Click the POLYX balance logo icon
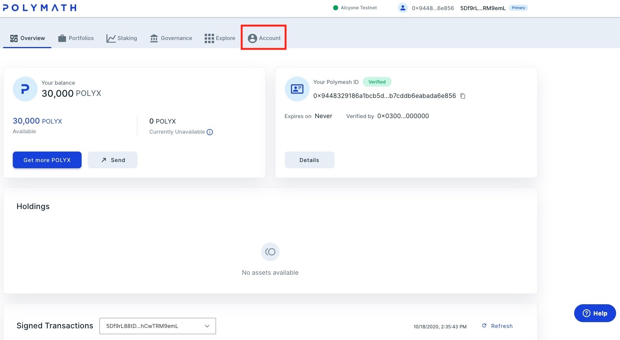This screenshot has height=340, width=620. tap(25, 89)
